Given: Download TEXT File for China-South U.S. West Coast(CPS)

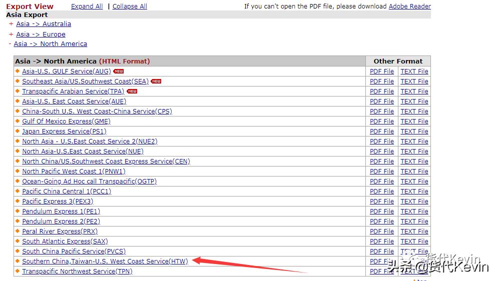Looking at the screenshot, I should 414,111.
